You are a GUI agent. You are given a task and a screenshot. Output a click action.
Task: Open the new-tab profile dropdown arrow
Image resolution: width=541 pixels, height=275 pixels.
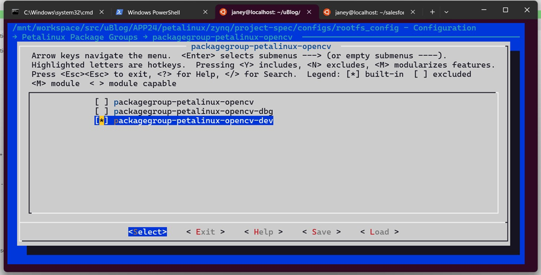pyautogui.click(x=446, y=12)
